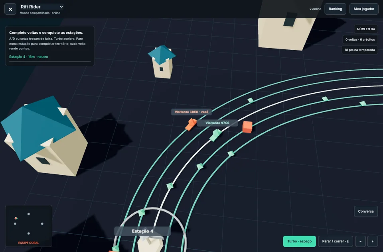Close the game with the X button
This screenshot has height=252, width=383.
tap(10, 9)
